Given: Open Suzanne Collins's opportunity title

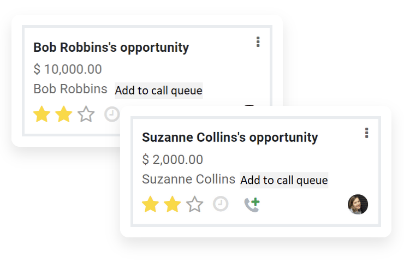Looking at the screenshot, I should [229, 138].
